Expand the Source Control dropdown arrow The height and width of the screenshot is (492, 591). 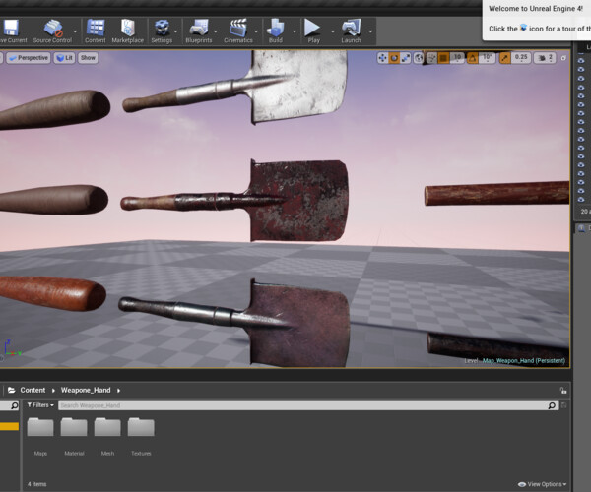(75, 31)
